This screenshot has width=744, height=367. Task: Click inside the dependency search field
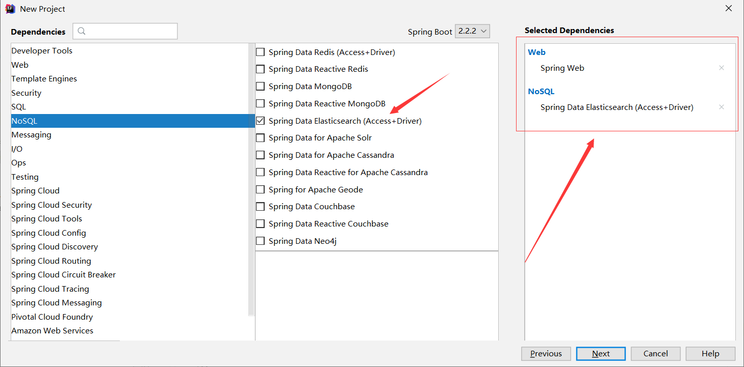pyautogui.click(x=125, y=31)
